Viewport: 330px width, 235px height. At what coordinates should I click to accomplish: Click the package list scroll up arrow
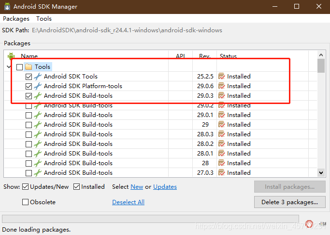pos(321,55)
